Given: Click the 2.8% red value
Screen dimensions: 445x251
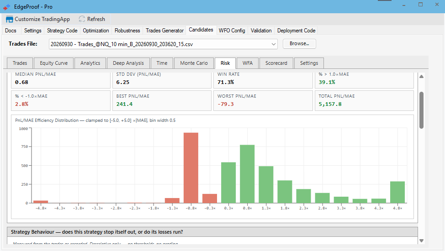Looking at the screenshot, I should [22, 104].
